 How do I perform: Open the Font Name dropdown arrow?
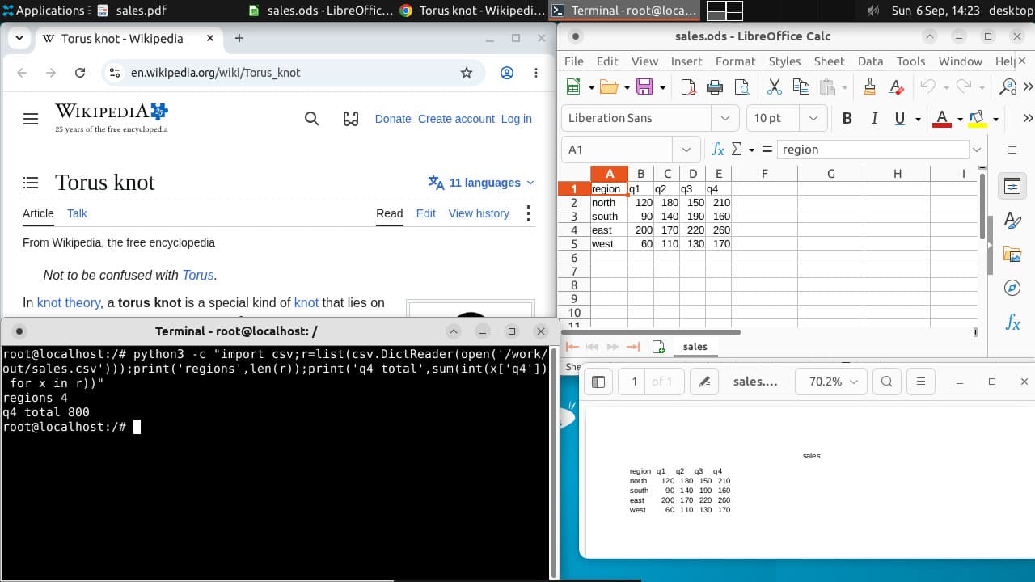coord(724,118)
